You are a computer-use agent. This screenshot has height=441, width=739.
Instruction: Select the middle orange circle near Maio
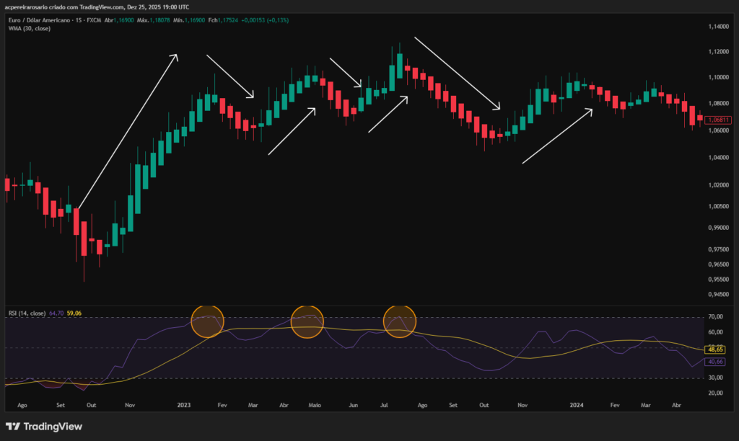coord(308,321)
